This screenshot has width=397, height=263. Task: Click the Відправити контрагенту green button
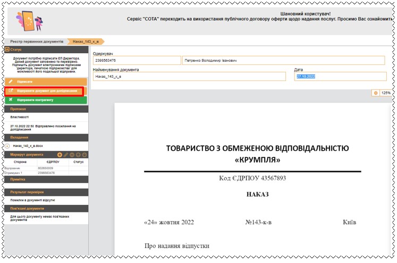click(x=46, y=100)
